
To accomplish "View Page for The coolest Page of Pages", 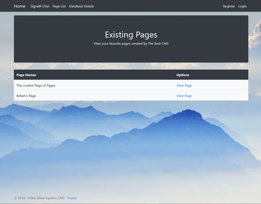I will 184,86.
